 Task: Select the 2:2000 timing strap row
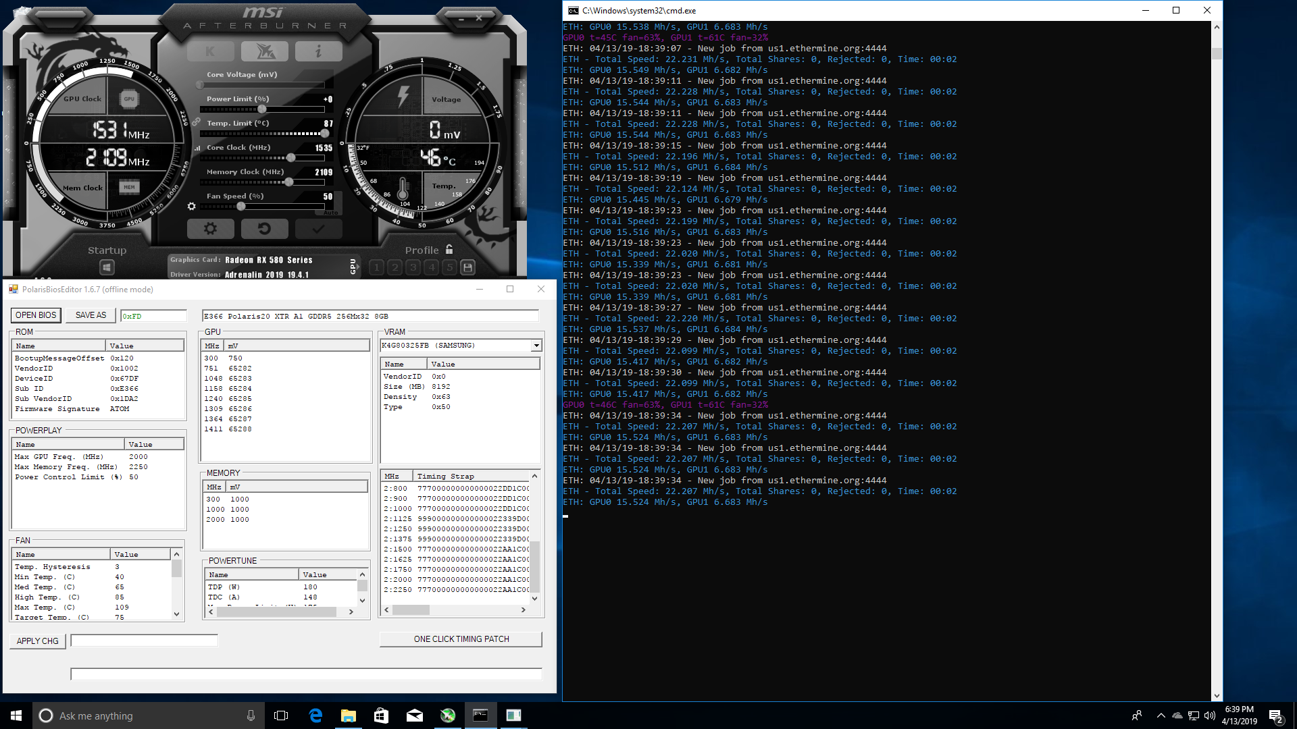[x=456, y=580]
